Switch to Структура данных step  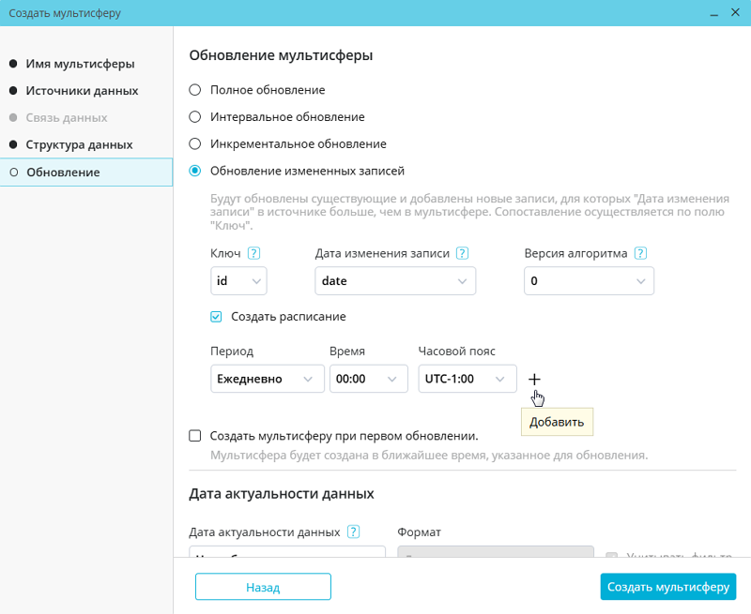tap(79, 145)
